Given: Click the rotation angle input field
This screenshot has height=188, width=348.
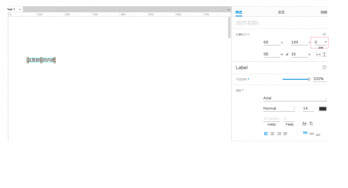Looking at the screenshot, I should [319, 42].
